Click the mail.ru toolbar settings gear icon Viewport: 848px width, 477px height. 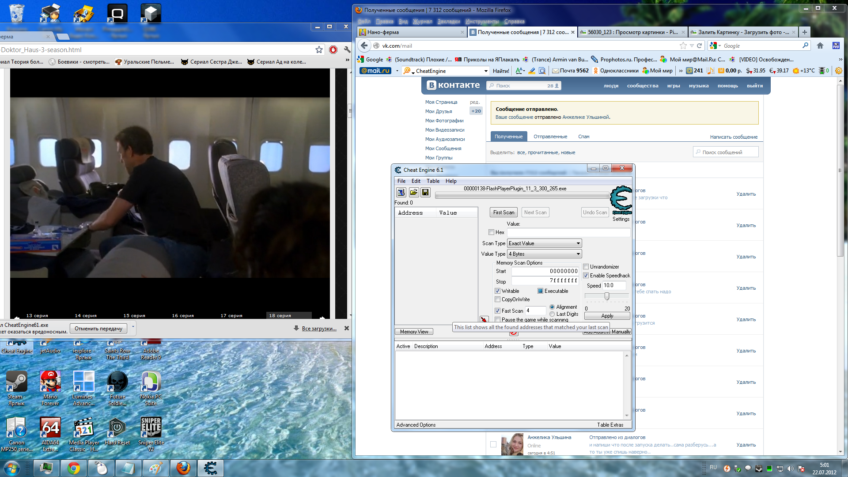coord(838,71)
